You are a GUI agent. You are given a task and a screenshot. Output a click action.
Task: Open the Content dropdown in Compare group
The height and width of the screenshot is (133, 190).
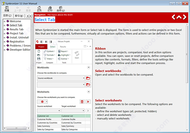tap(49, 51)
